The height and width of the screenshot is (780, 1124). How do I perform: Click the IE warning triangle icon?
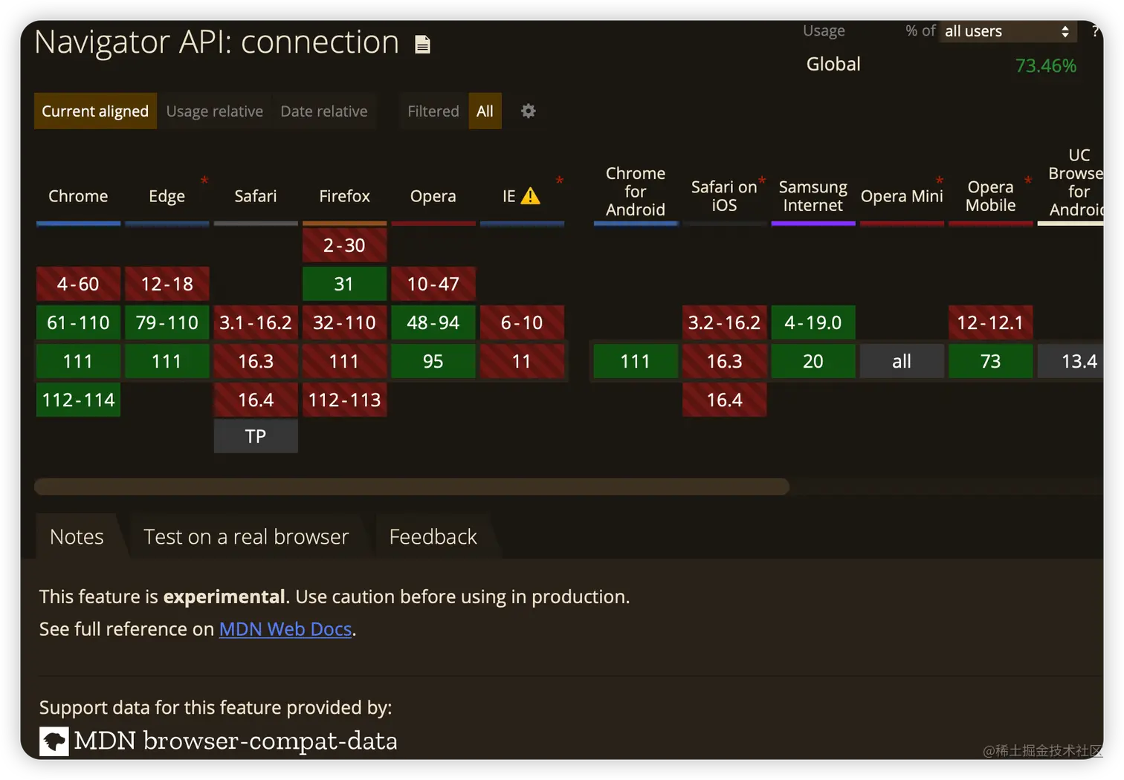531,196
